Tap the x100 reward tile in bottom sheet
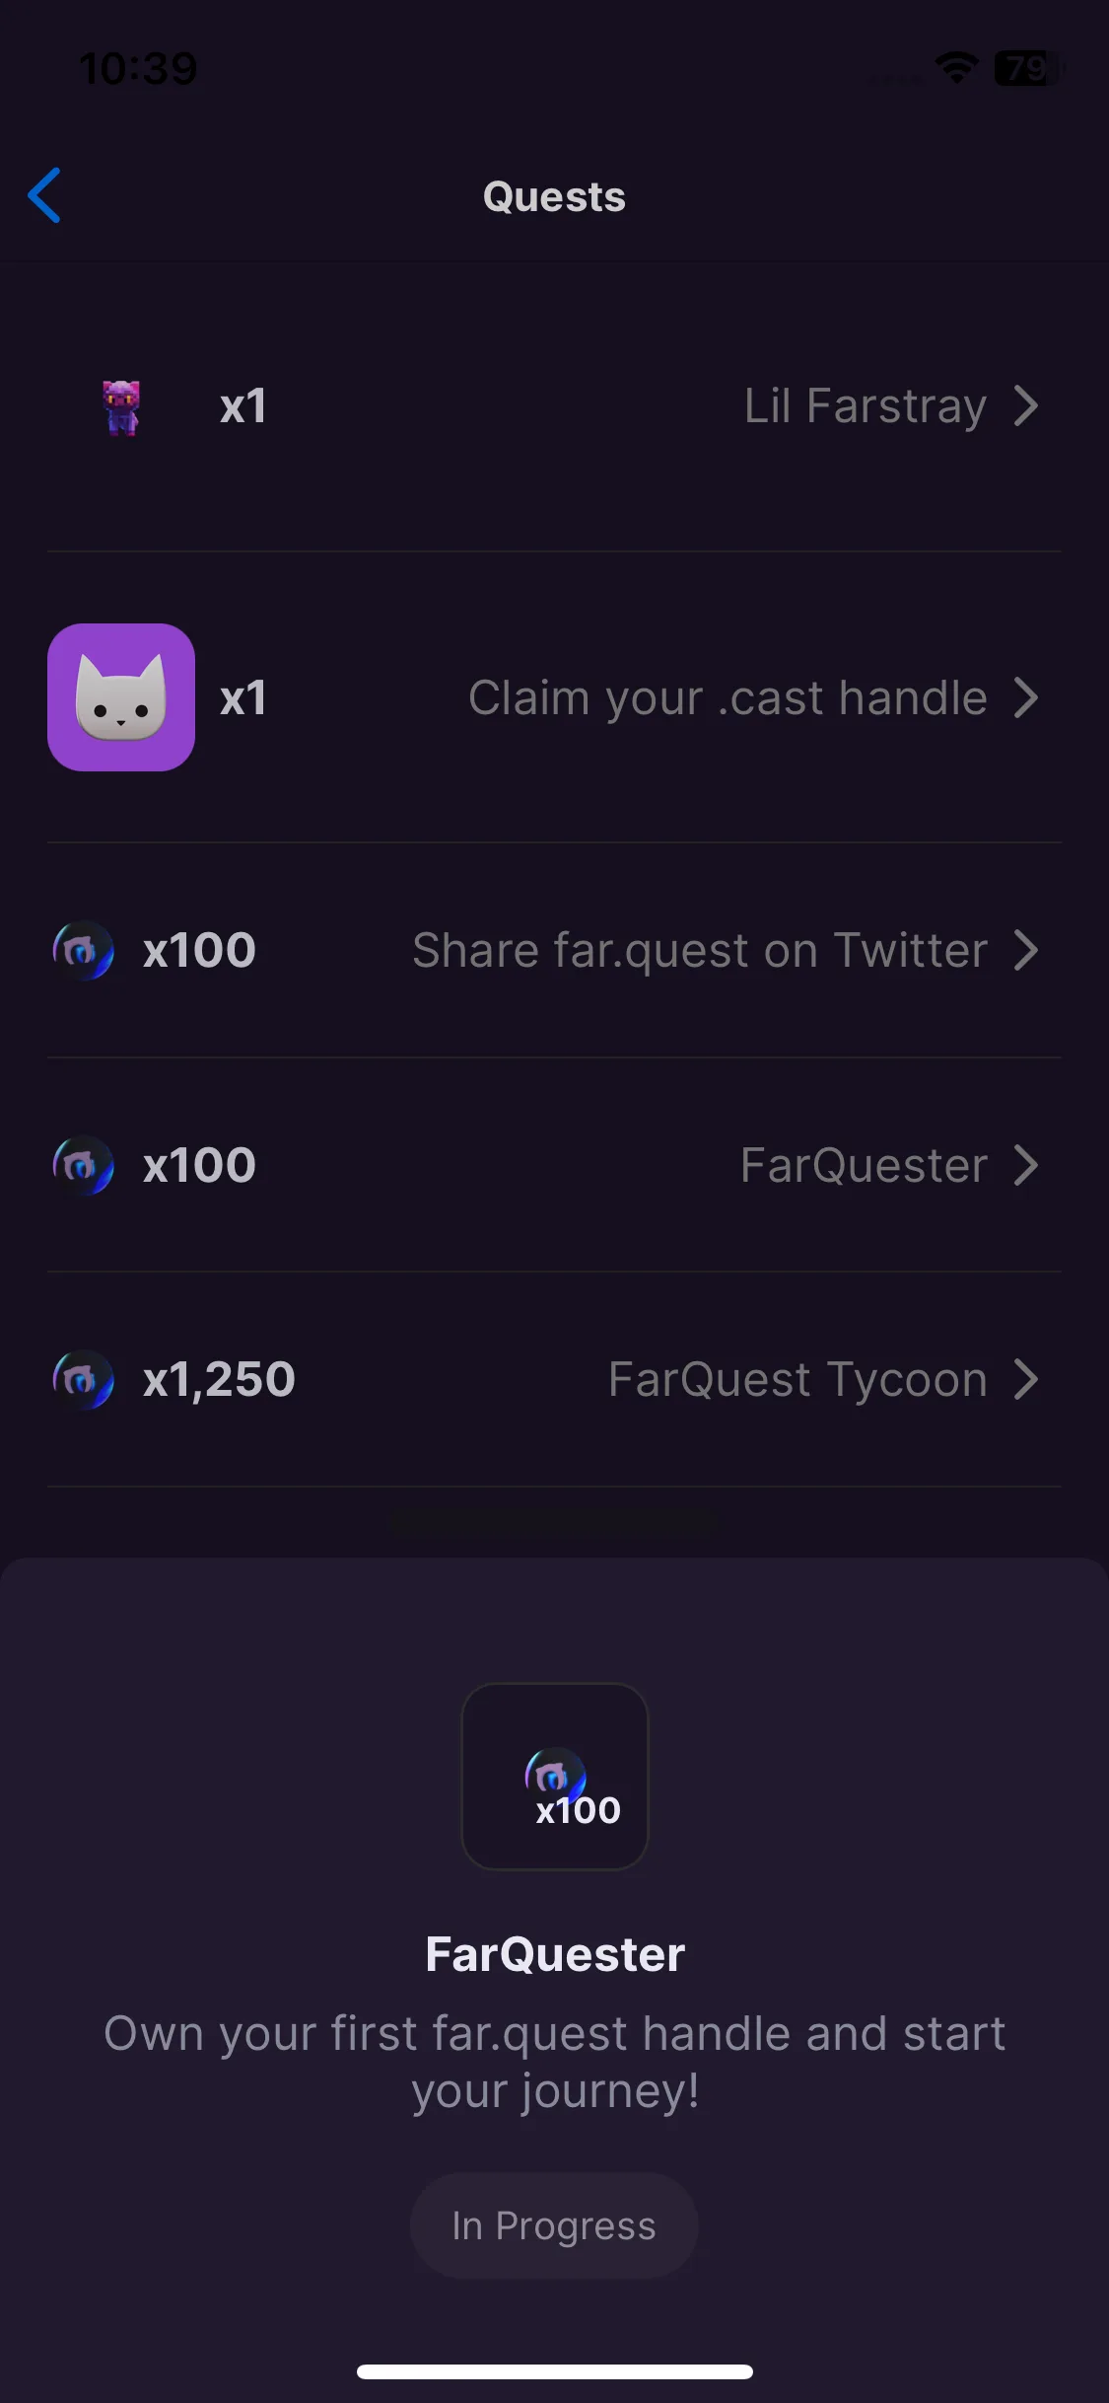 pyautogui.click(x=555, y=1777)
